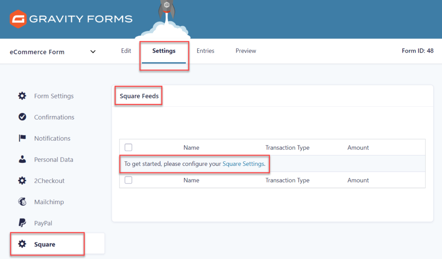Image resolution: width=442 pixels, height=259 pixels.
Task: Click the gear icon beside 2Checkout
Action: pyautogui.click(x=22, y=180)
